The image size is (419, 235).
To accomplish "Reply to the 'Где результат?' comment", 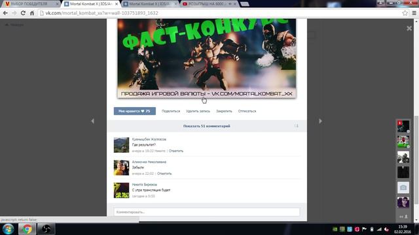I will tap(176, 151).
